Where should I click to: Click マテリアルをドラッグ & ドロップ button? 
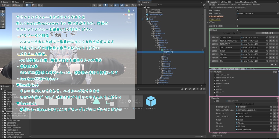point(244,104)
